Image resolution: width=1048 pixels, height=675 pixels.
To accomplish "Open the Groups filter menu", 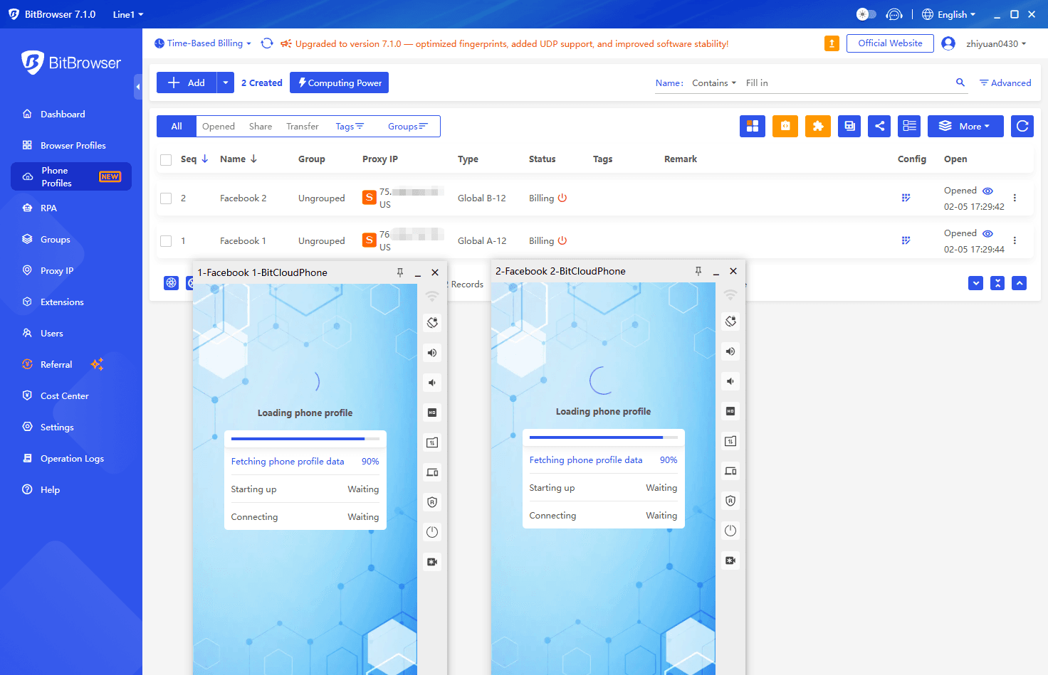I will pos(408,126).
